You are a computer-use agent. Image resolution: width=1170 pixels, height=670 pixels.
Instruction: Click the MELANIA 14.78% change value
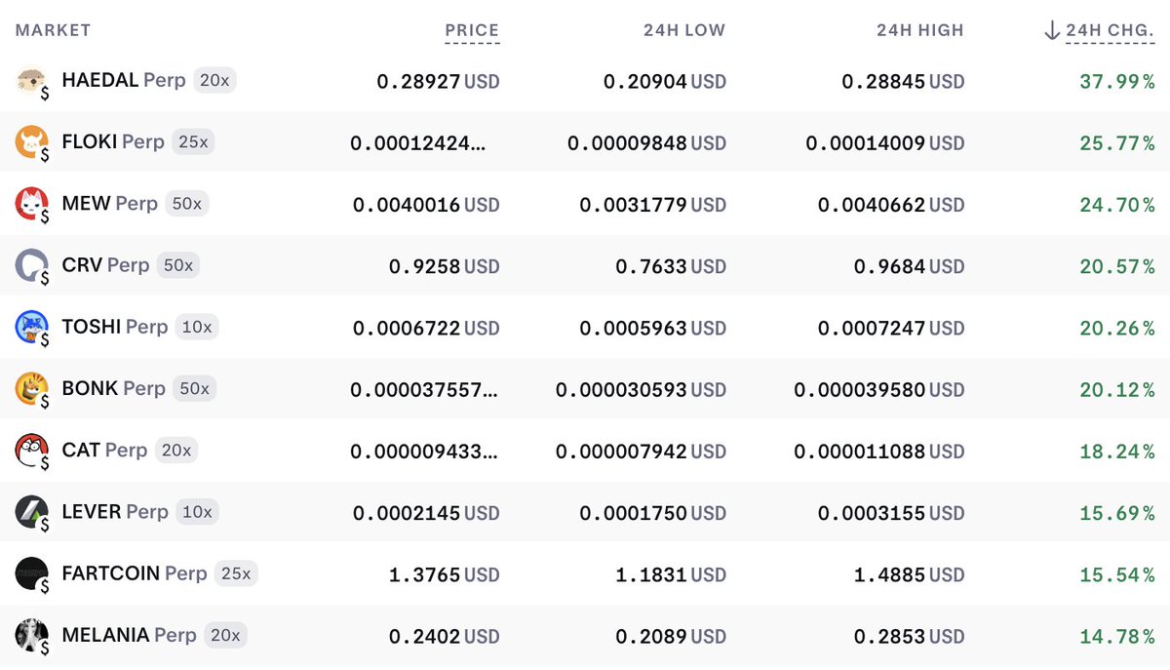click(1117, 637)
